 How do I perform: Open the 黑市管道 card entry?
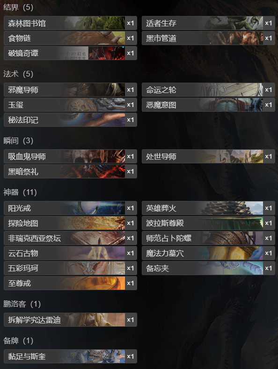pos(208,38)
